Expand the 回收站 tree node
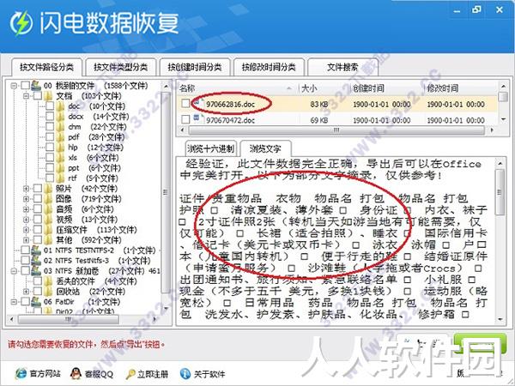The image size is (515, 386). coord(26,292)
